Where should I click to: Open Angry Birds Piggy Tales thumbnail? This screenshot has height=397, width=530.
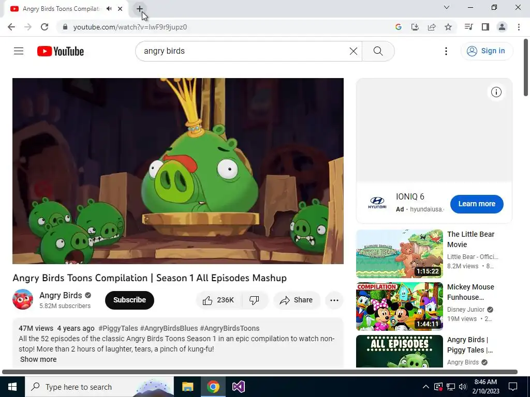pyautogui.click(x=399, y=351)
